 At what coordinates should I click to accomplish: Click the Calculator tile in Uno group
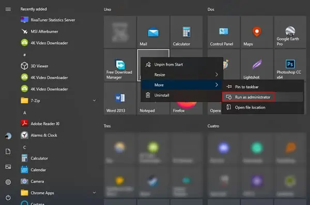tap(187, 32)
